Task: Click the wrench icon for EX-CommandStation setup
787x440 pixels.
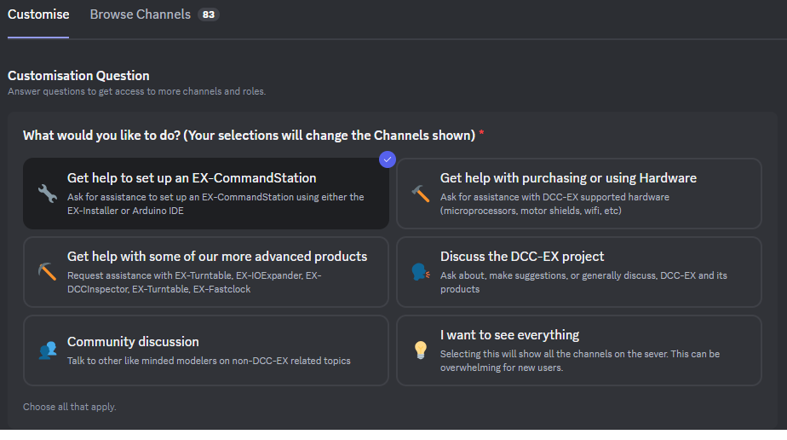Action: pyautogui.click(x=47, y=193)
